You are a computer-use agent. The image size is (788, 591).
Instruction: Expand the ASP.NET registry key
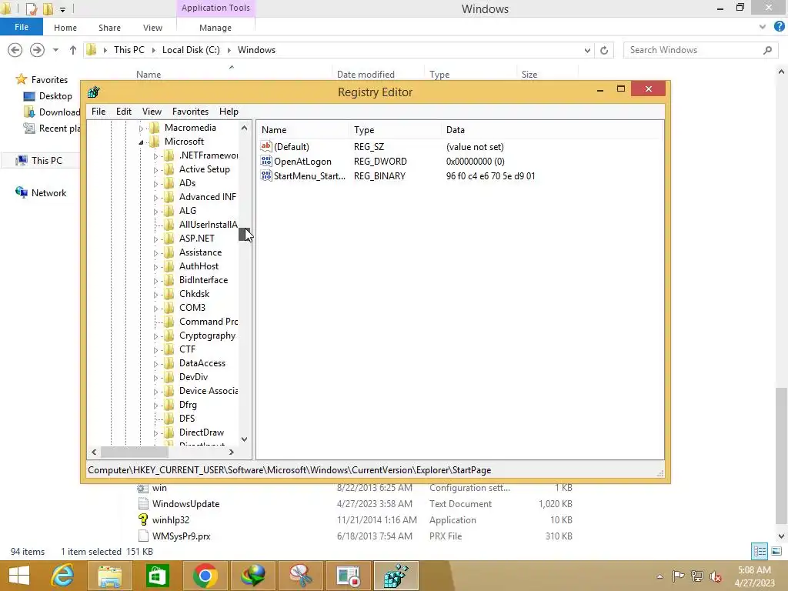pyautogui.click(x=155, y=239)
